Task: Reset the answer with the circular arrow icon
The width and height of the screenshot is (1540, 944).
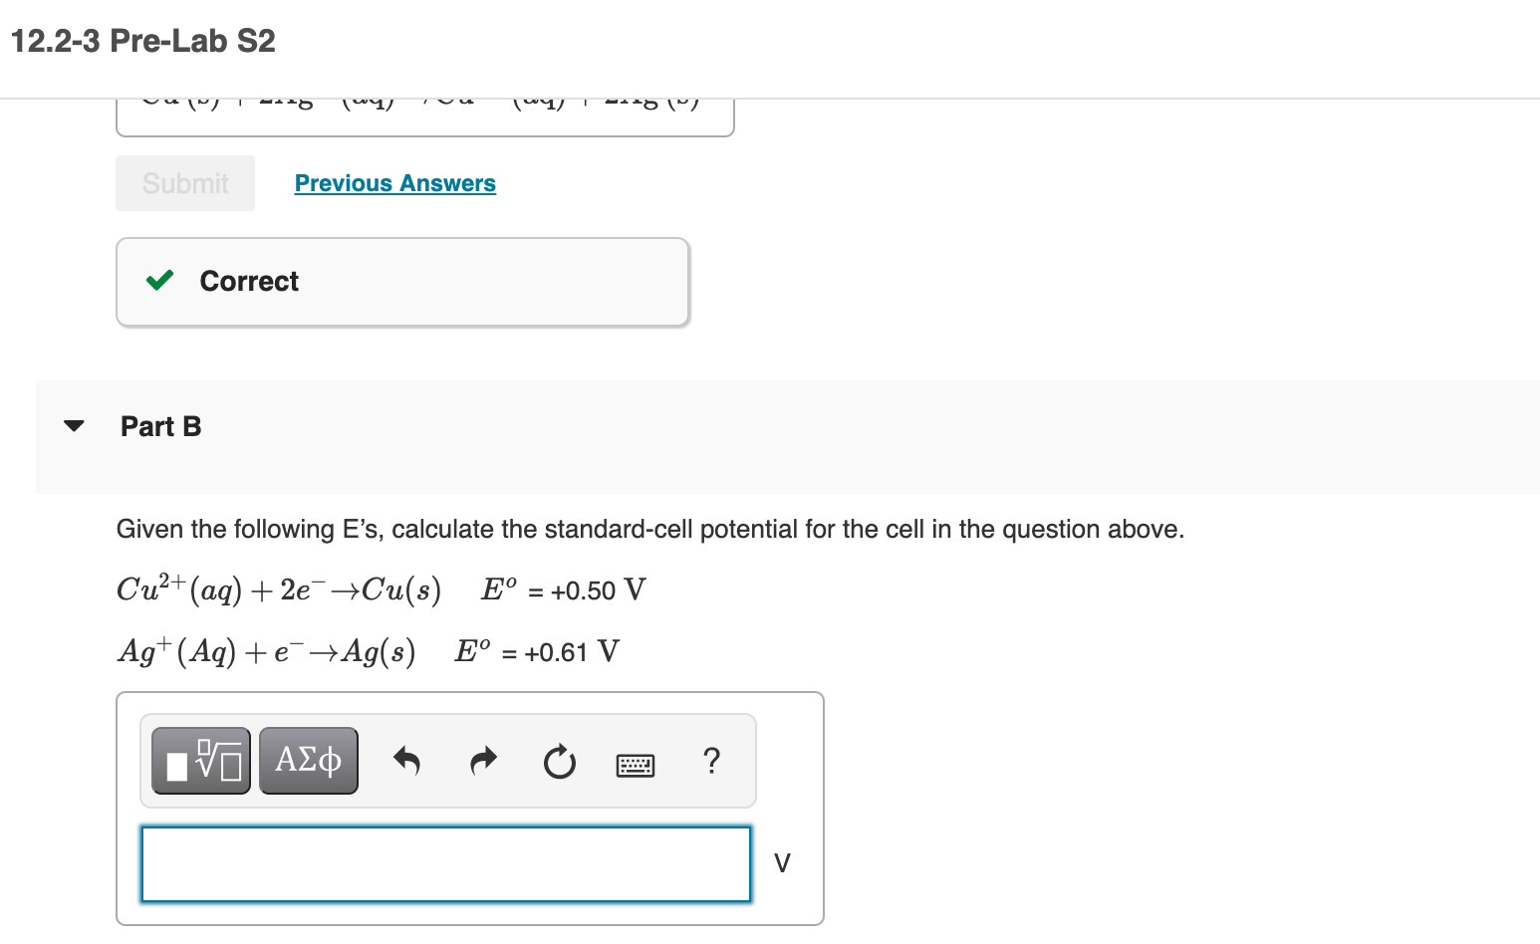Action: (x=560, y=762)
